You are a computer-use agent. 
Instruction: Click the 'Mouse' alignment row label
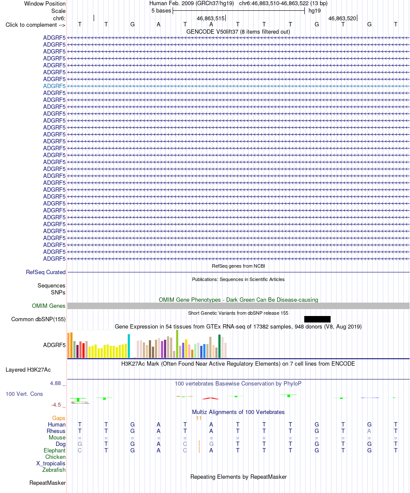57,438
